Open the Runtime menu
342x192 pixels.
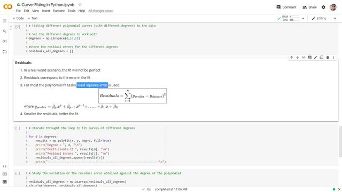click(x=59, y=11)
